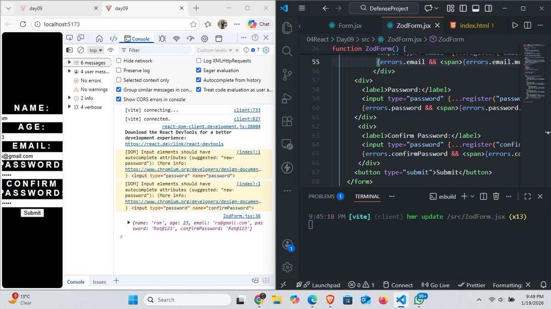Viewport: 551px width, 309px height.
Task: Open console settings gear
Action: click(x=266, y=50)
